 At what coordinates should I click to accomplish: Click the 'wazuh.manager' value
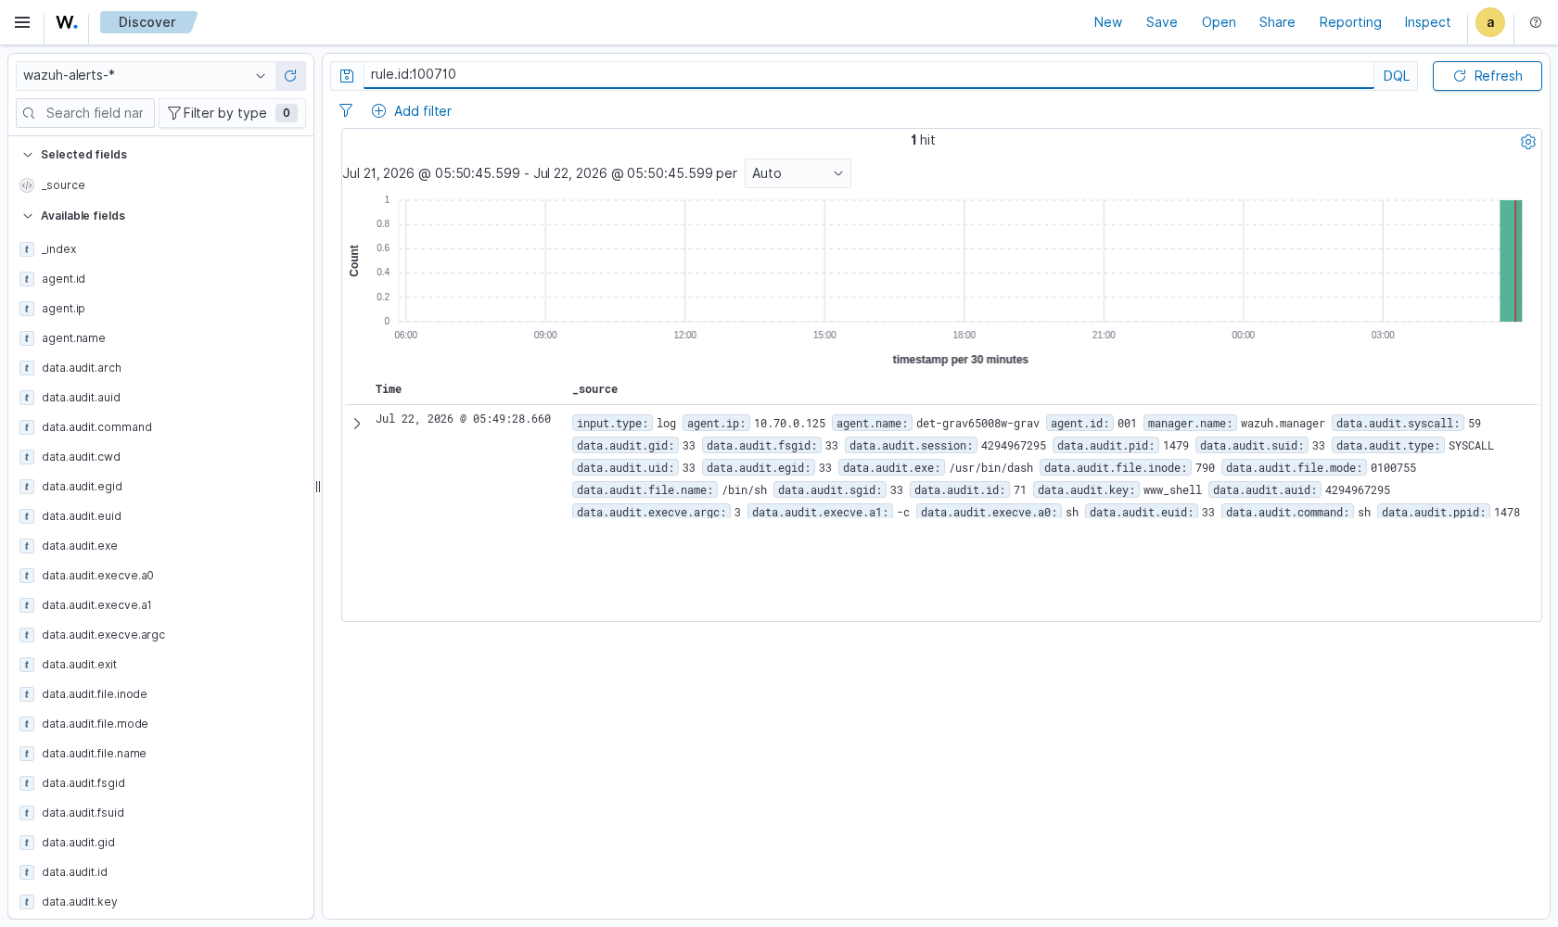click(x=1283, y=424)
